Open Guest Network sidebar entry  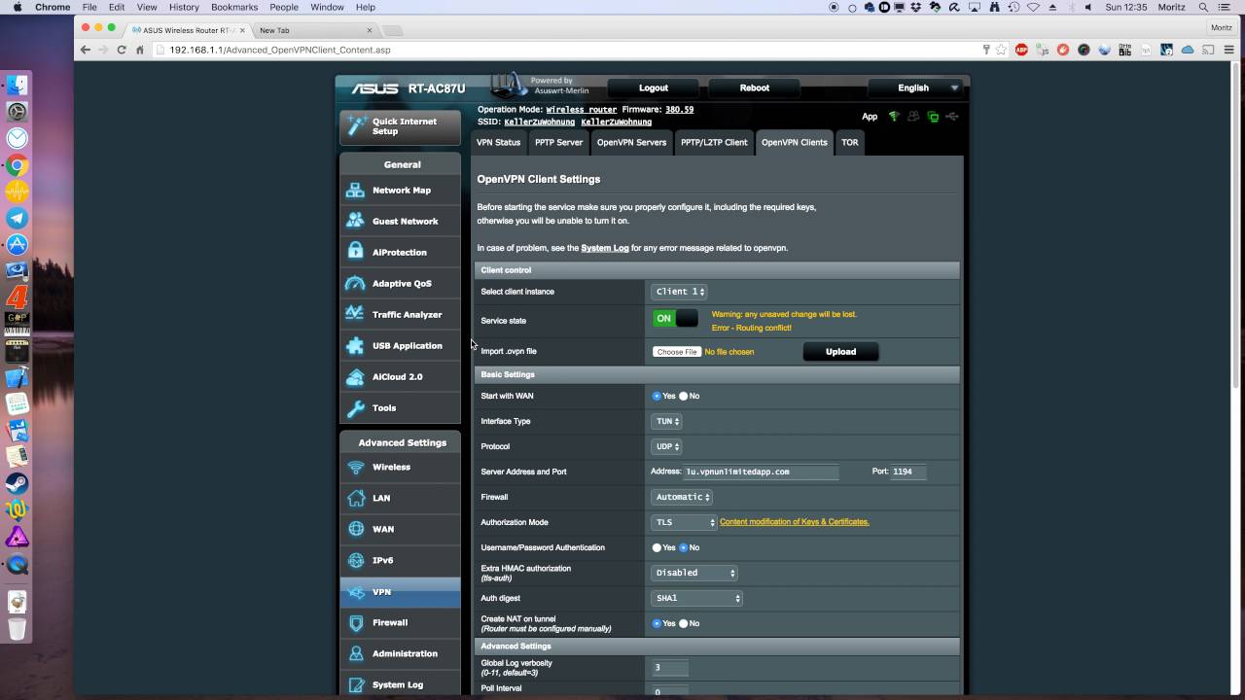pos(400,222)
